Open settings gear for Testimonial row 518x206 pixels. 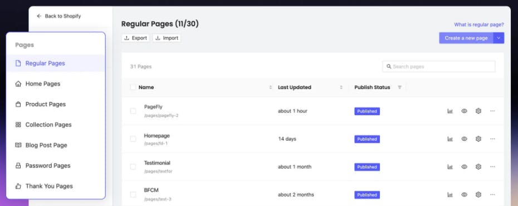point(478,166)
